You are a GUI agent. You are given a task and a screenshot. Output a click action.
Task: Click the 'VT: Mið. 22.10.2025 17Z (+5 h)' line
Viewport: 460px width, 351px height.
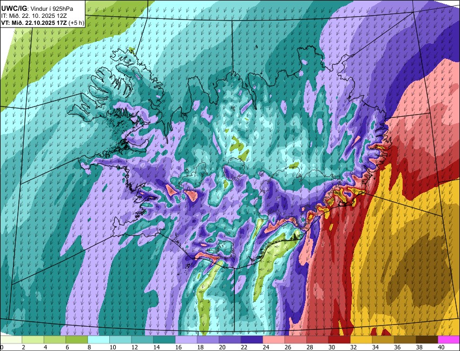point(43,23)
